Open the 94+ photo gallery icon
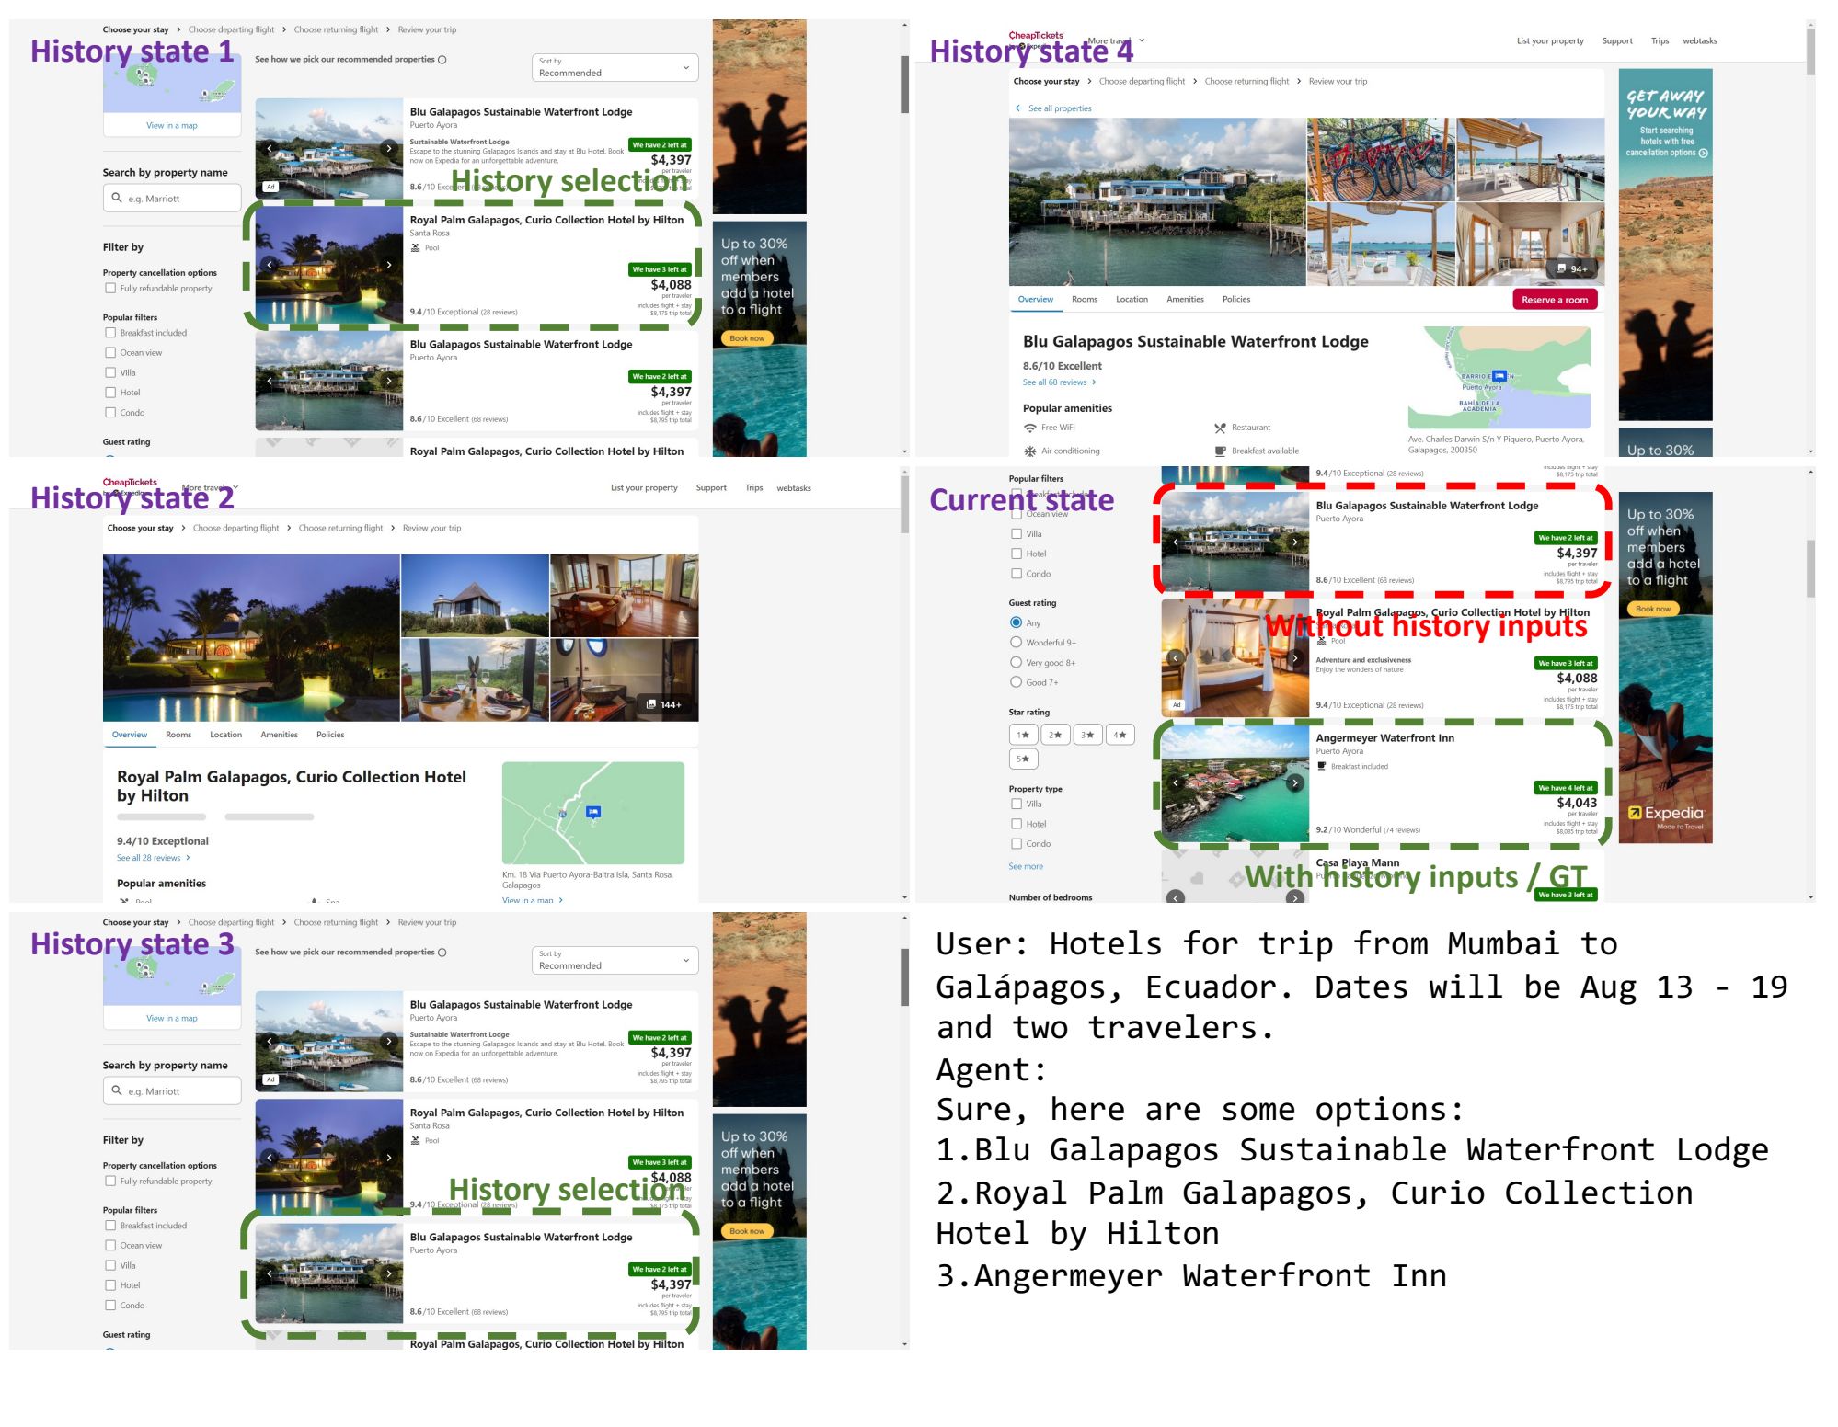 [x=1572, y=269]
